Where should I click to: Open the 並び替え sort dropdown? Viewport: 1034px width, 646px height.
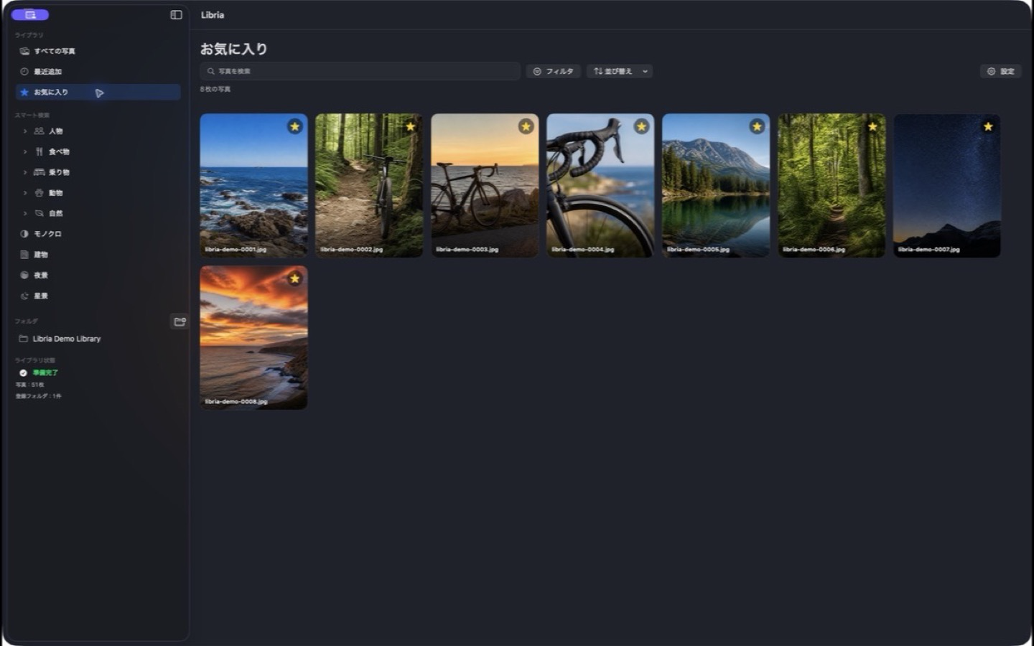coord(620,71)
